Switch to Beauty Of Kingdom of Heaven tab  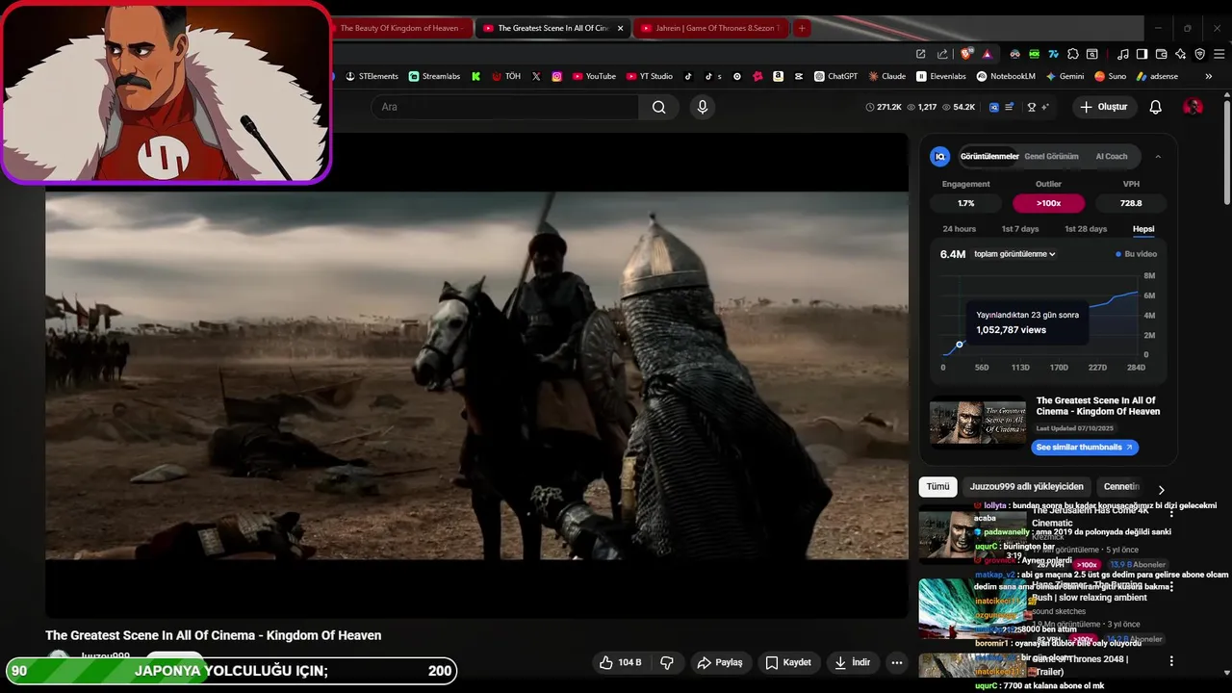point(401,28)
